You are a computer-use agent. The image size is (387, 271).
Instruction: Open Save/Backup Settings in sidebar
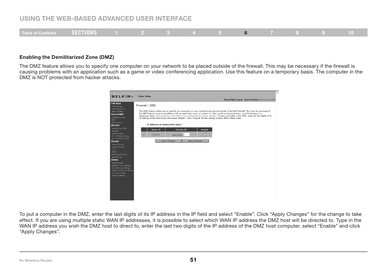tap(121, 168)
